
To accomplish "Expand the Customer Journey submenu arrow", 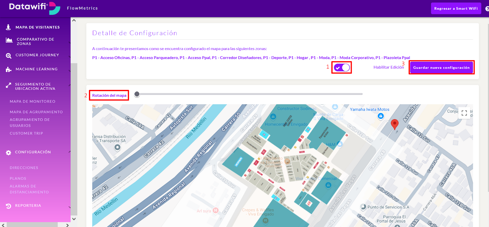I will coord(69,56).
